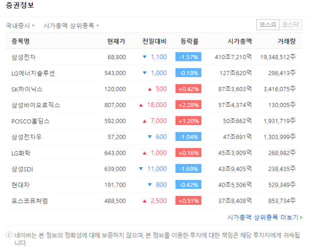Screen dimensions: 309x249
Task: Click the 57,200 current price
Action: (x=117, y=137)
